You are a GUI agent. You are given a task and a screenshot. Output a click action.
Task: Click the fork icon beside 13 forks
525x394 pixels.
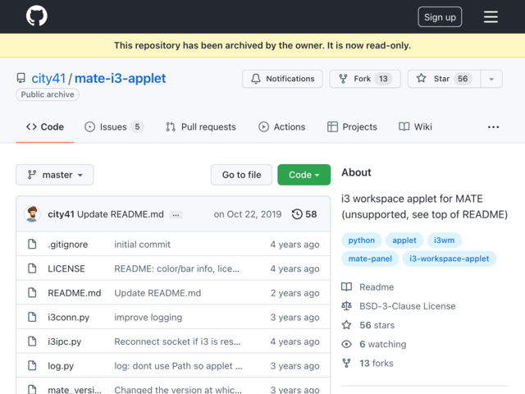coord(346,363)
